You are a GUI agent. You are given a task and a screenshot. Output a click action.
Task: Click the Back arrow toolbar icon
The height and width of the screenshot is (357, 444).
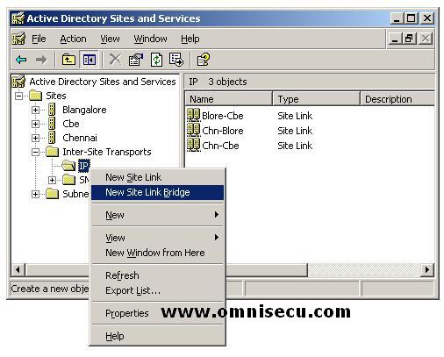(x=21, y=60)
